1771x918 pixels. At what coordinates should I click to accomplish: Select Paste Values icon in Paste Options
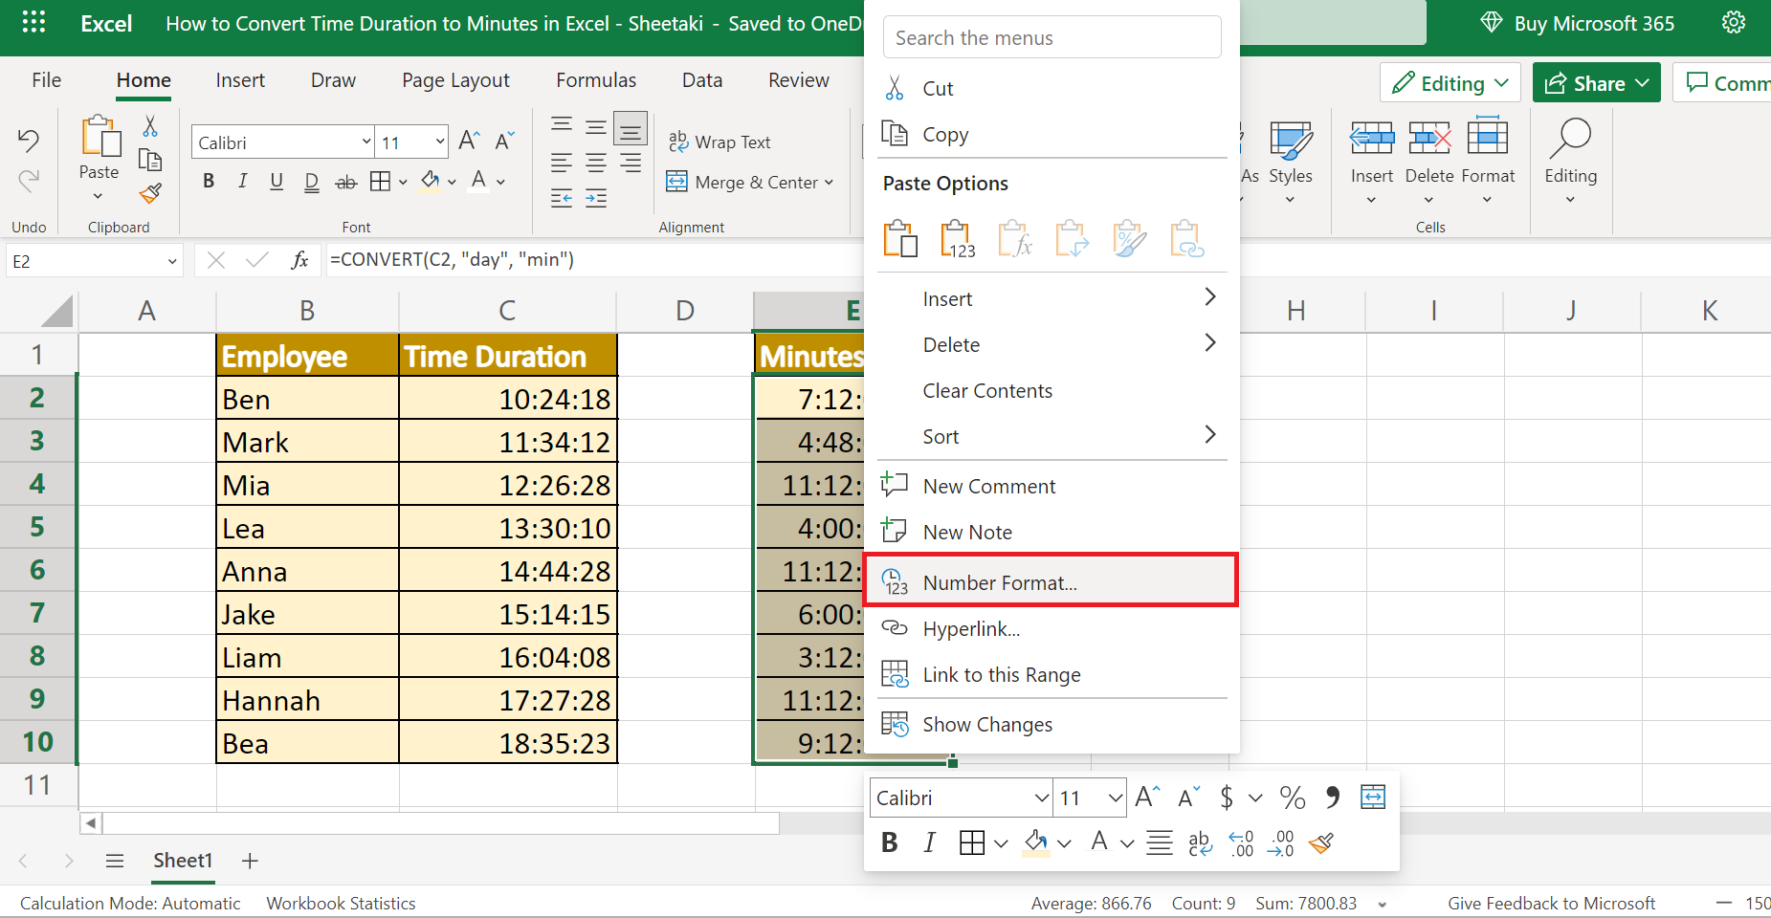pyautogui.click(x=957, y=239)
